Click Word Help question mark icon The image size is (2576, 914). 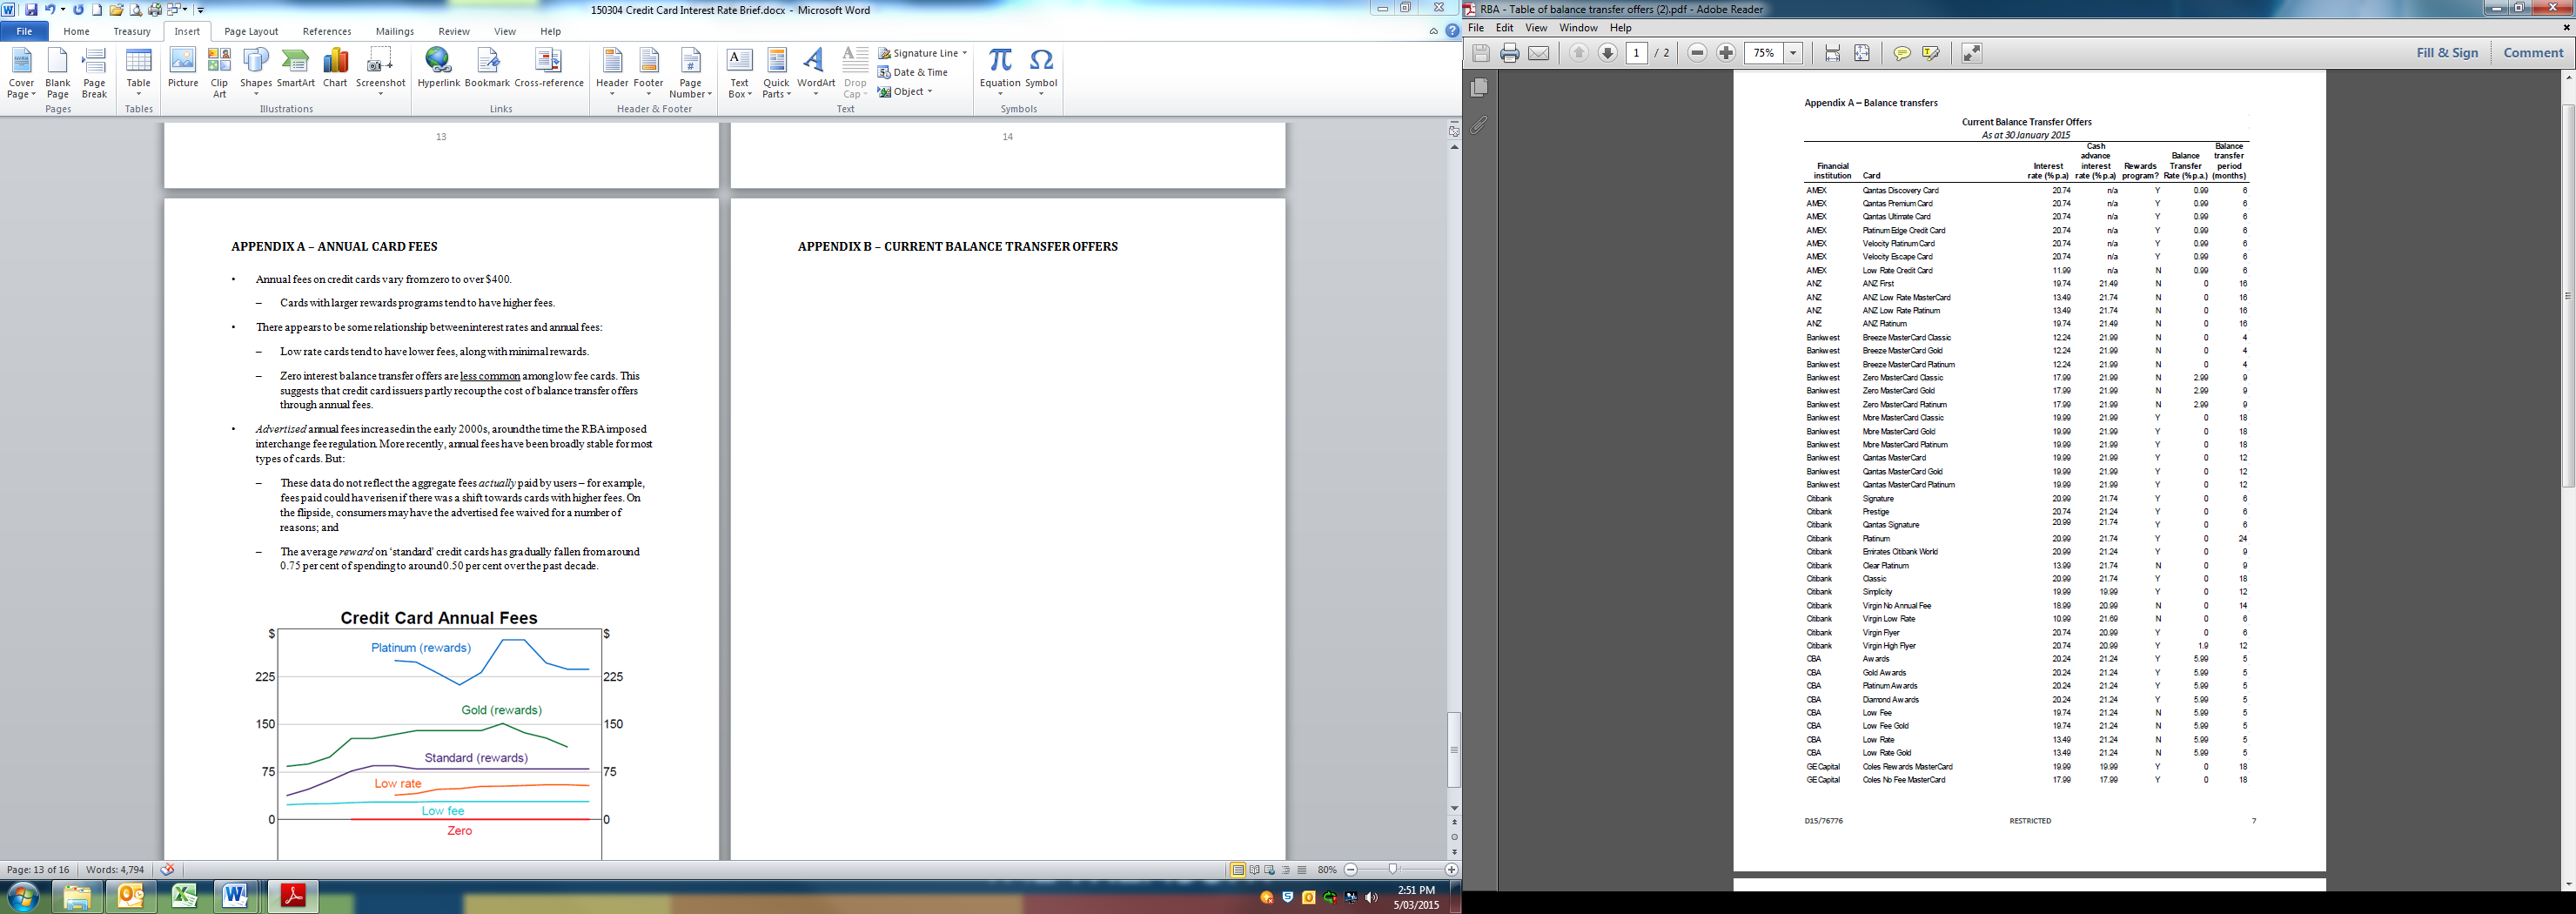coord(1452,31)
